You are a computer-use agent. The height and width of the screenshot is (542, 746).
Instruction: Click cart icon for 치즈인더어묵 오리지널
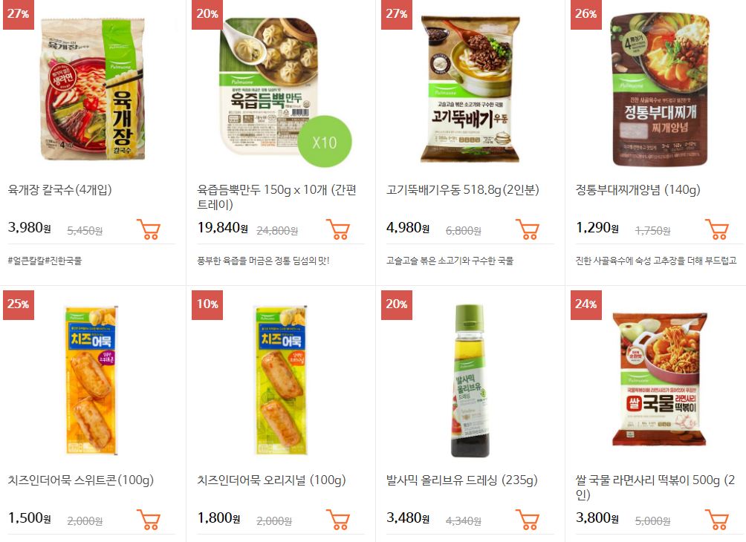(x=338, y=520)
